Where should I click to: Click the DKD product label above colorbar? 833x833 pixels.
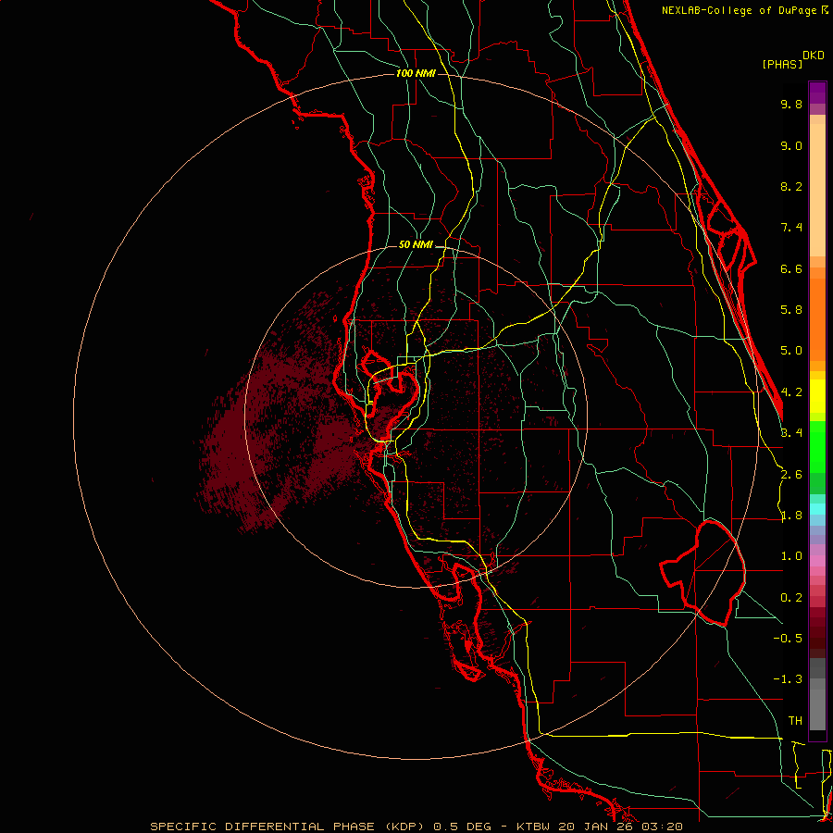[813, 56]
